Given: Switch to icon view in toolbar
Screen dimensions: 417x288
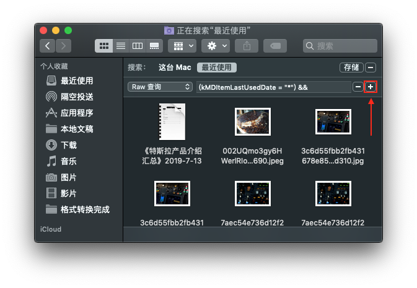Looking at the screenshot, I should tap(104, 46).
